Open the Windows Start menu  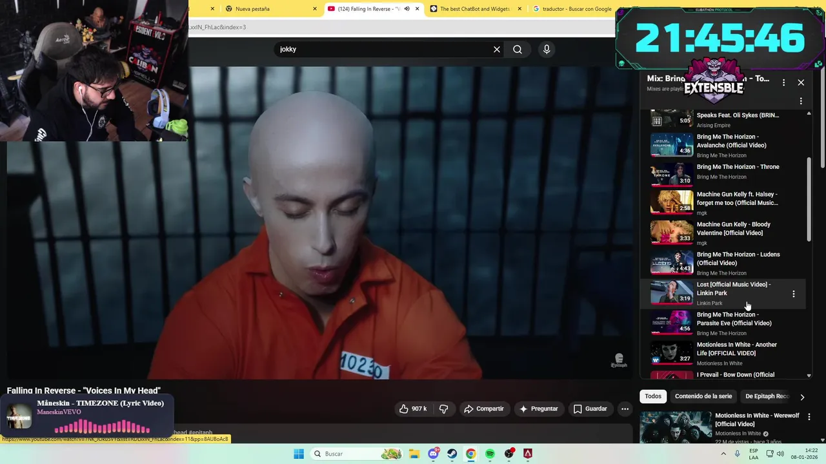299,454
